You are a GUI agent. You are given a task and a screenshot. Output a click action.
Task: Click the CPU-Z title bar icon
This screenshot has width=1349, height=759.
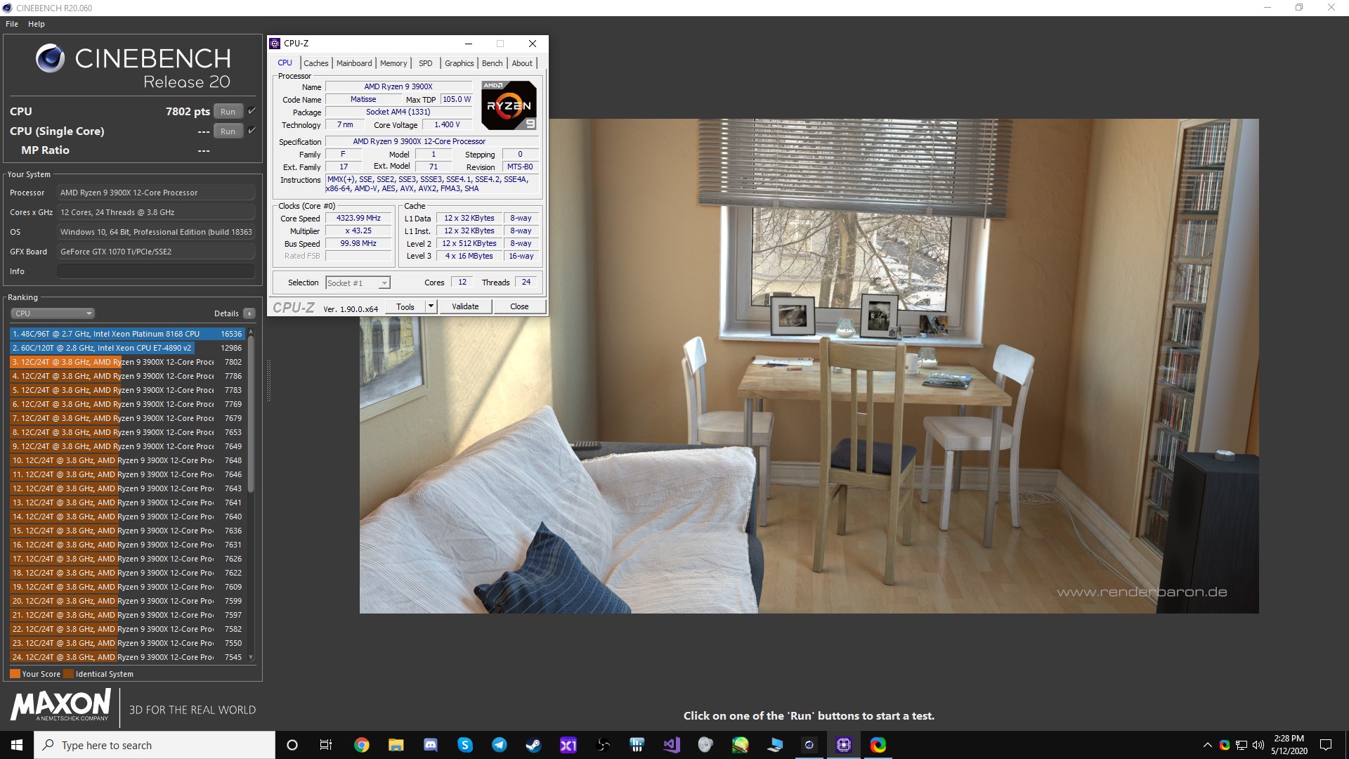(275, 44)
